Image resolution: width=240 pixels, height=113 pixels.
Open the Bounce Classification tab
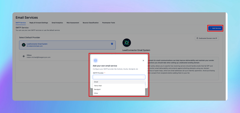[91, 23]
